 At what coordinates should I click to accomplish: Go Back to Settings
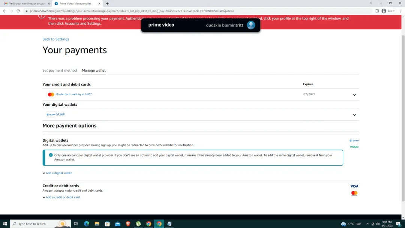pyautogui.click(x=56, y=39)
